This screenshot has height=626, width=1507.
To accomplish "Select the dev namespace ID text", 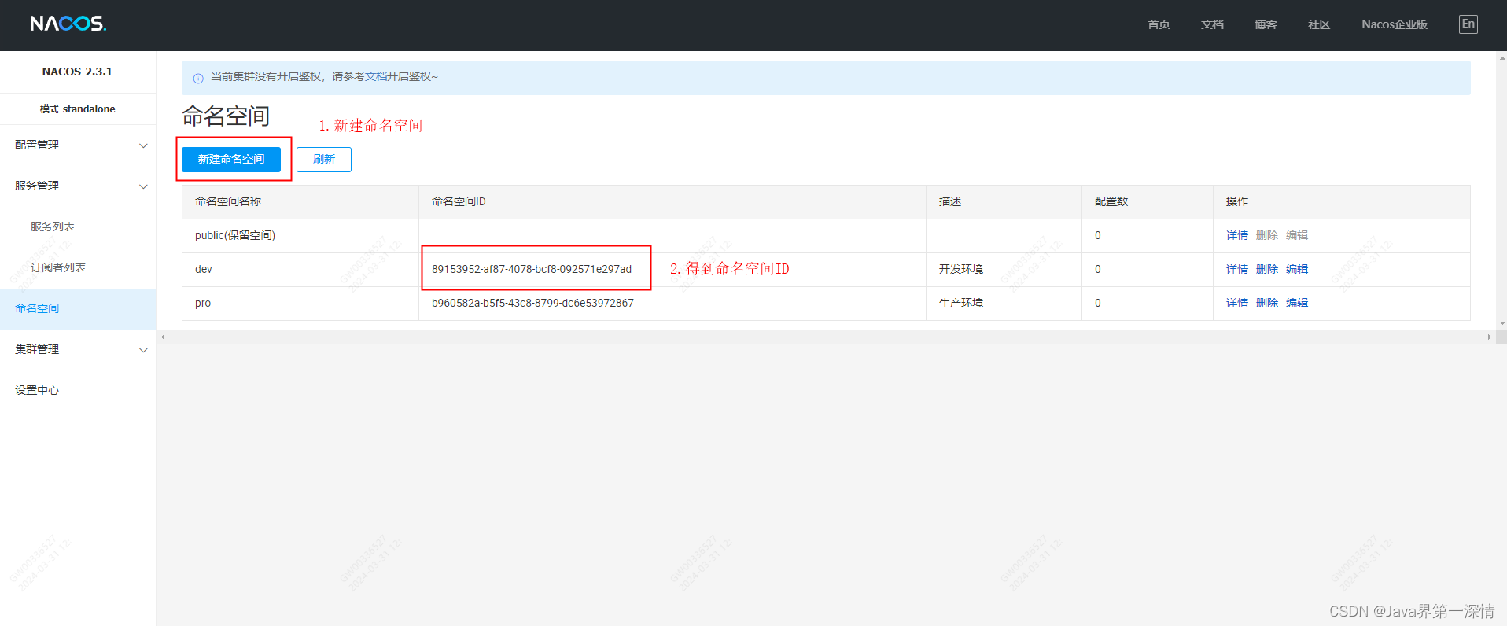I will (x=532, y=269).
